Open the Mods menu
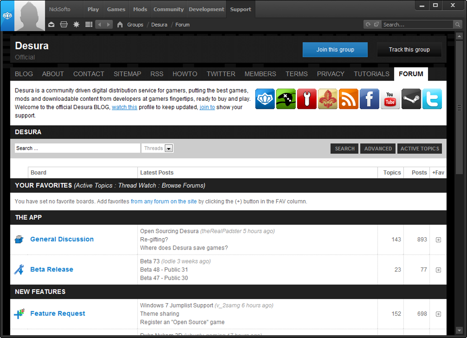 click(x=140, y=9)
